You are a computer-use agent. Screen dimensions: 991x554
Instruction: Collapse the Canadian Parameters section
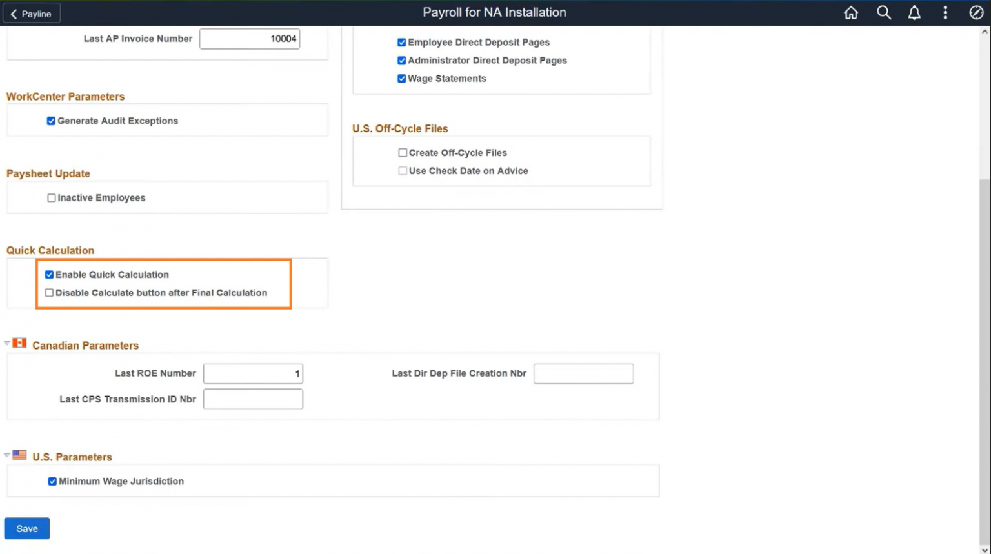click(6, 342)
